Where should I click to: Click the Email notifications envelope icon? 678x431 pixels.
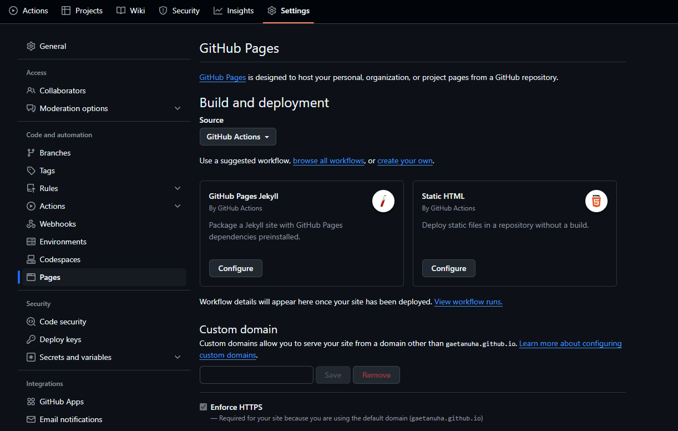31,419
